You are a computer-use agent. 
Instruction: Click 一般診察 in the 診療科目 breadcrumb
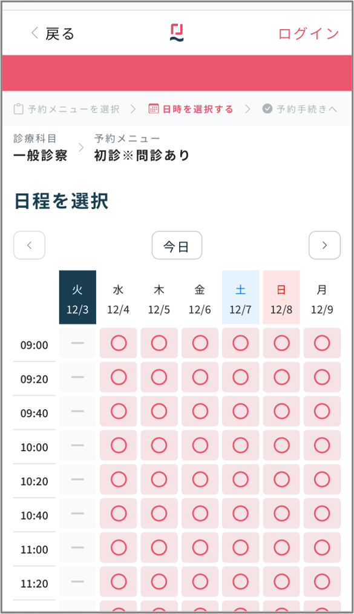(x=41, y=156)
